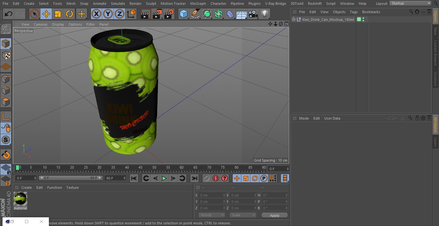439x226 pixels.
Task: Toggle Z axis lock
Action: tap(120, 14)
